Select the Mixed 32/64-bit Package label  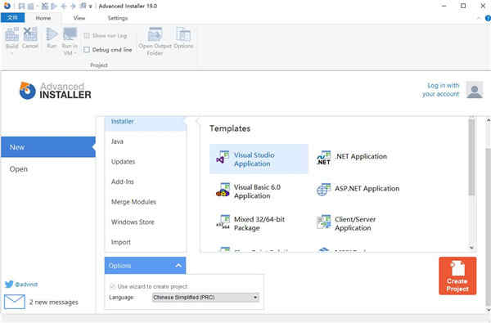click(259, 223)
